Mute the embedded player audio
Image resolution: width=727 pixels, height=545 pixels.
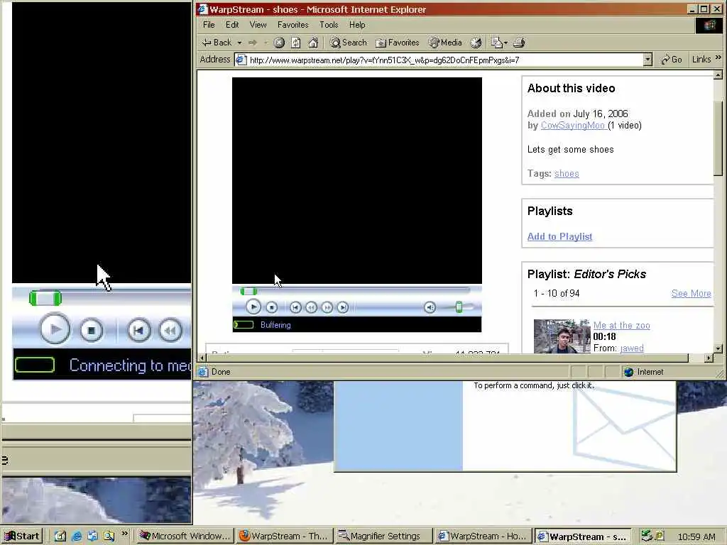[x=430, y=307]
